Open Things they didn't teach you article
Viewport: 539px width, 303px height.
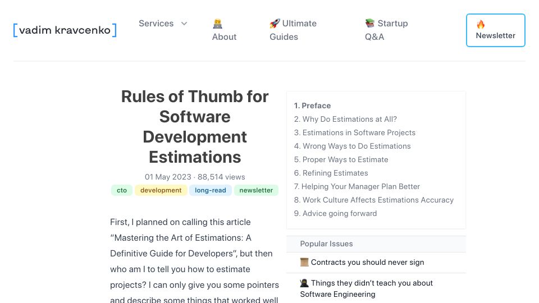pyautogui.click(x=367, y=288)
